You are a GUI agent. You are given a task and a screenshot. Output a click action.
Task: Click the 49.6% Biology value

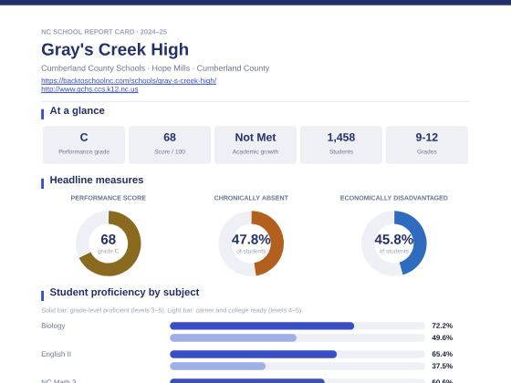coord(442,337)
